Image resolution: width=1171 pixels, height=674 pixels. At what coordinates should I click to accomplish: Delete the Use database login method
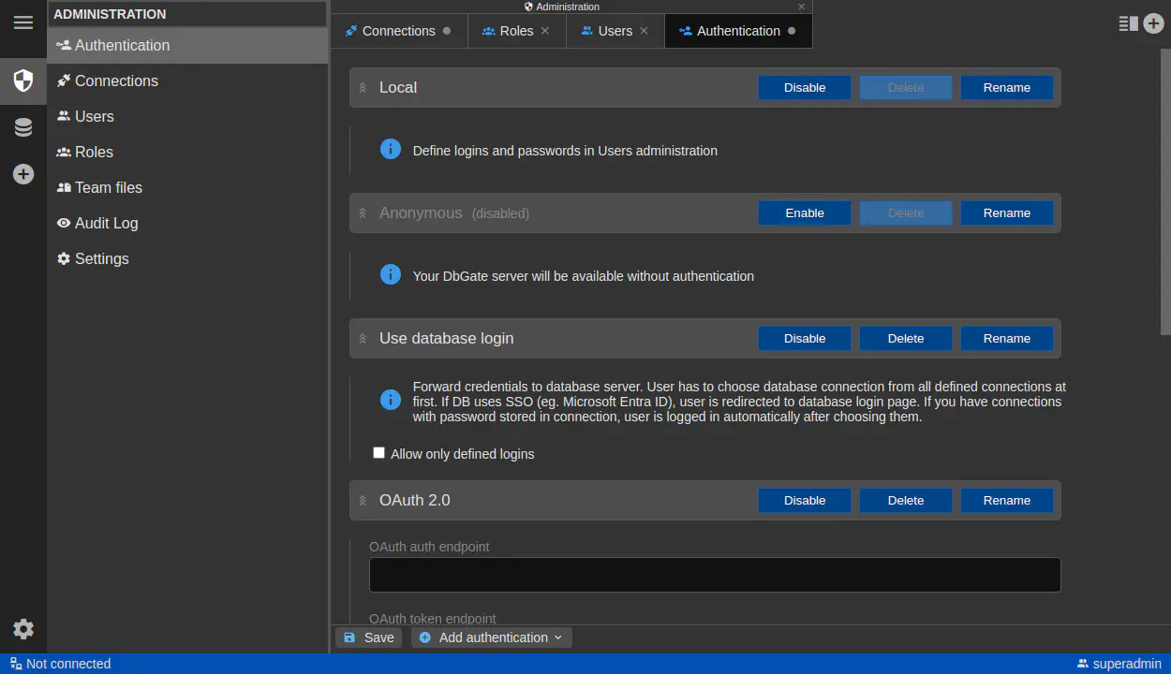[x=905, y=339]
